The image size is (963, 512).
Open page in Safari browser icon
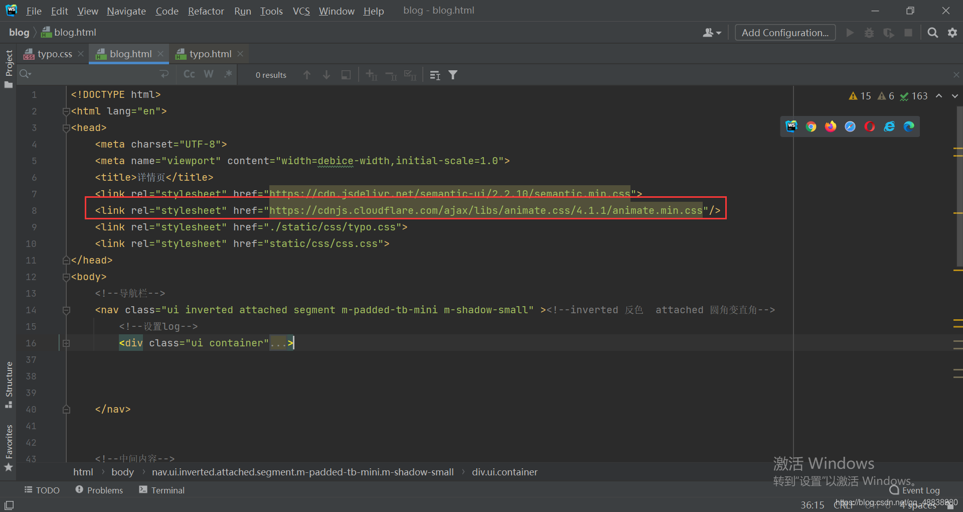point(850,126)
